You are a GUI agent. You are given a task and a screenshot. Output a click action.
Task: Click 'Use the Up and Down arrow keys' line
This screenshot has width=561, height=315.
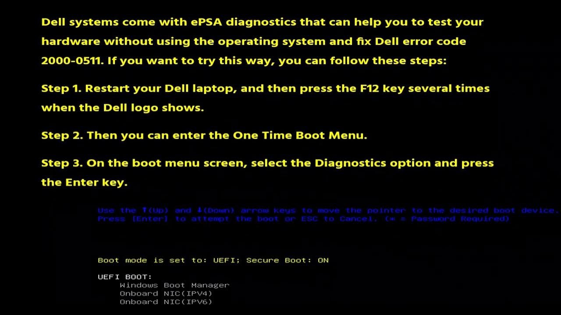point(328,210)
